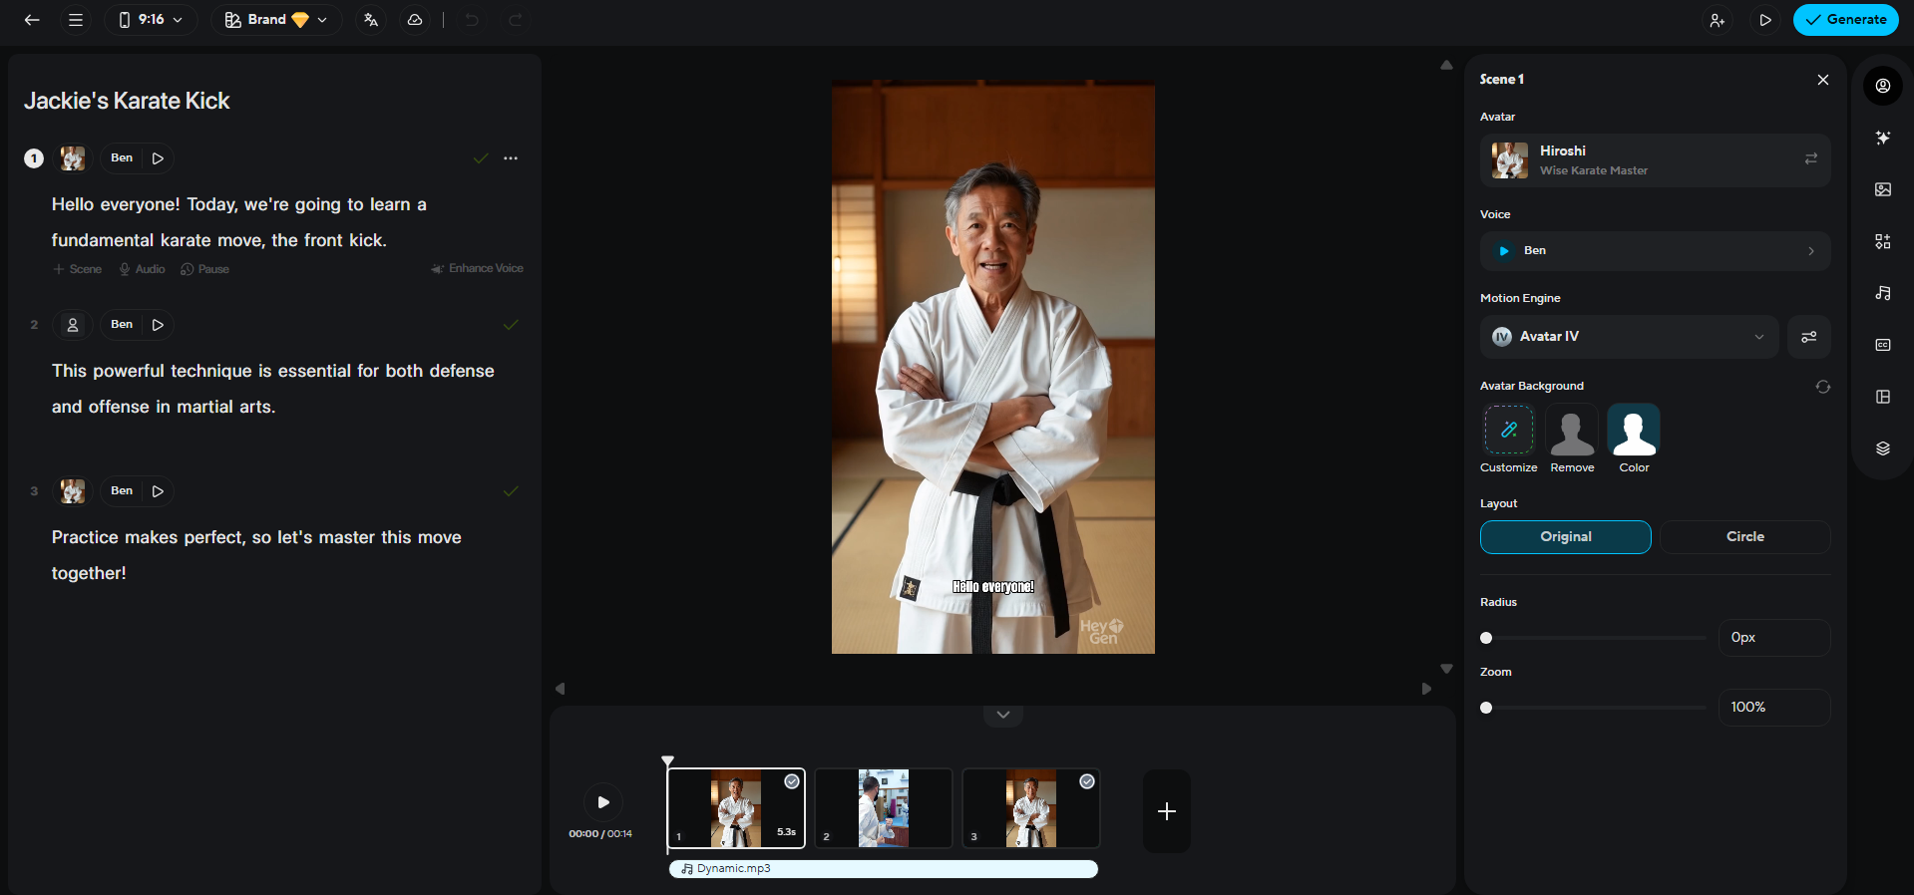Viewport: 1914px width, 895px height.
Task: Click the Zoom 100% input field
Action: point(1774,708)
